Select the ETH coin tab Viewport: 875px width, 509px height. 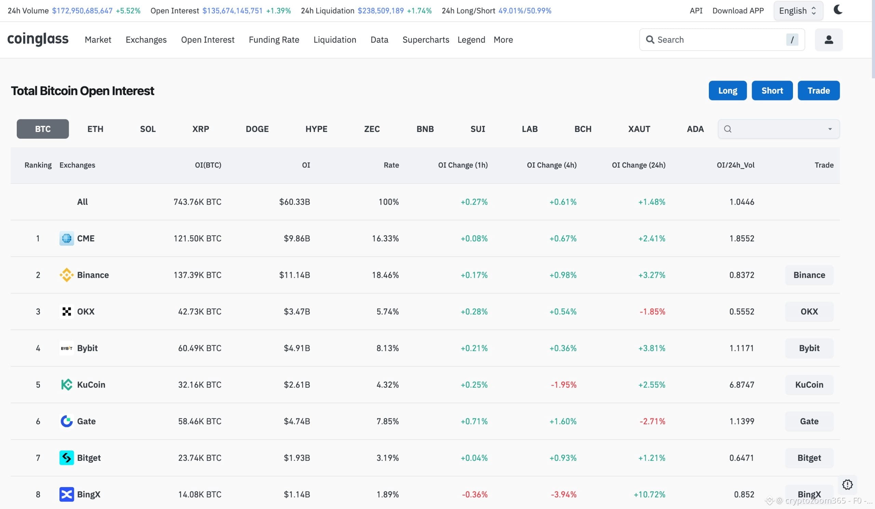tap(95, 129)
